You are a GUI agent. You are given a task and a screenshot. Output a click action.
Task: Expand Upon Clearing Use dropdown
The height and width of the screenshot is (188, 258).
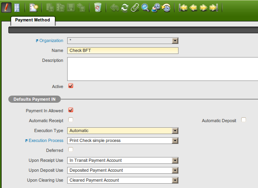(175, 180)
